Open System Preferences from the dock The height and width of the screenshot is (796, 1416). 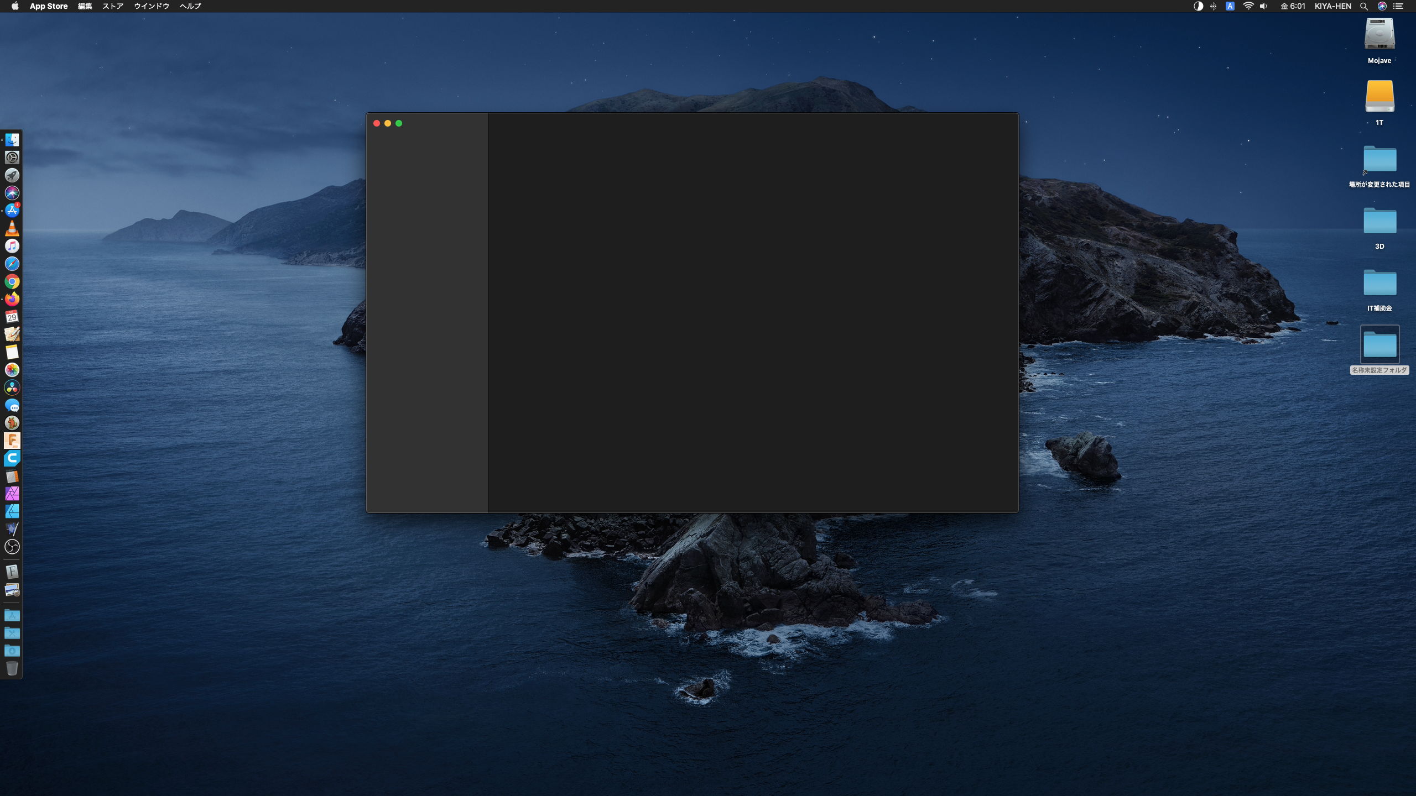[12, 158]
